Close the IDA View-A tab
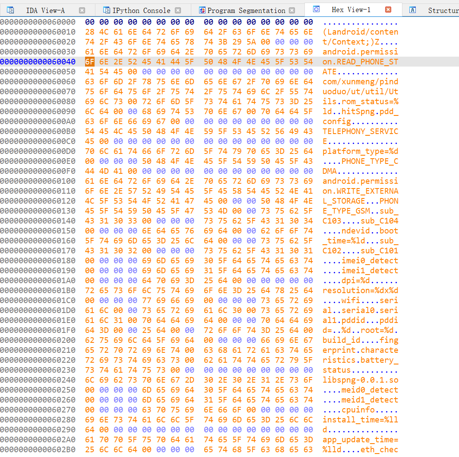Image resolution: width=459 pixels, height=457 pixels. (82, 10)
